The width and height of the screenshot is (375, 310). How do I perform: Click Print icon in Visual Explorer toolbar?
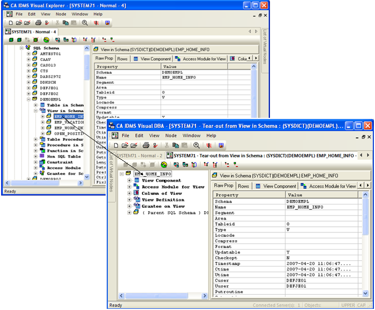click(x=38, y=23)
